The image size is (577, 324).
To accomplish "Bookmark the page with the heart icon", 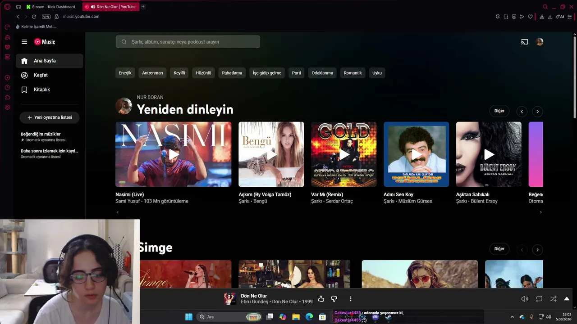I will pyautogui.click(x=530, y=17).
